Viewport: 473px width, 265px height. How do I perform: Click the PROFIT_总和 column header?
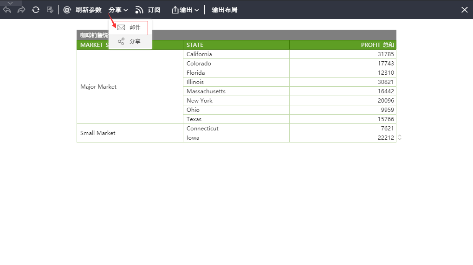pyautogui.click(x=343, y=45)
